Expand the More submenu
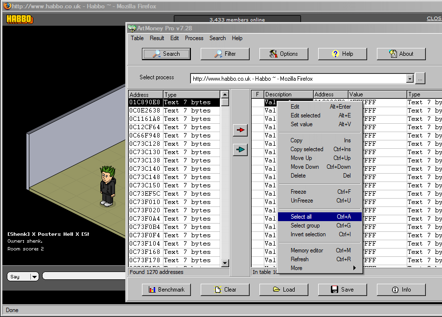This screenshot has height=317, width=442. [x=320, y=268]
